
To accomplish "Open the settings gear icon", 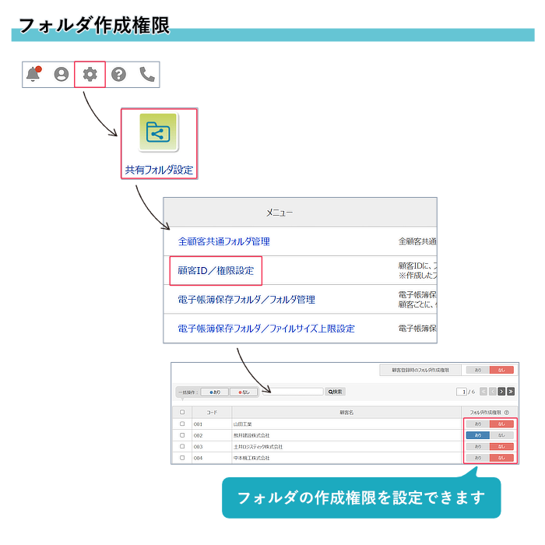I will [x=90, y=74].
